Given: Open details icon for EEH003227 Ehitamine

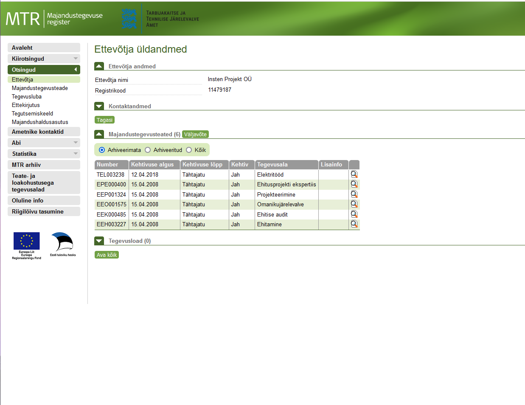Looking at the screenshot, I should 354,224.
